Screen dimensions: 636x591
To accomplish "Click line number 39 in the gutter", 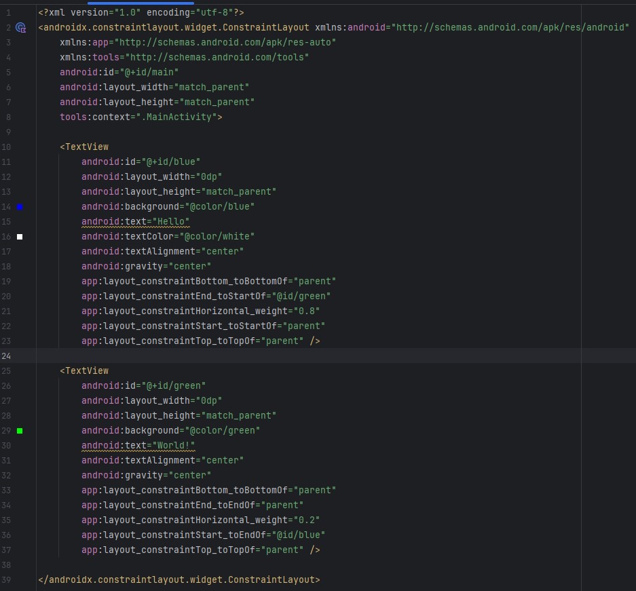I will pos(7,580).
